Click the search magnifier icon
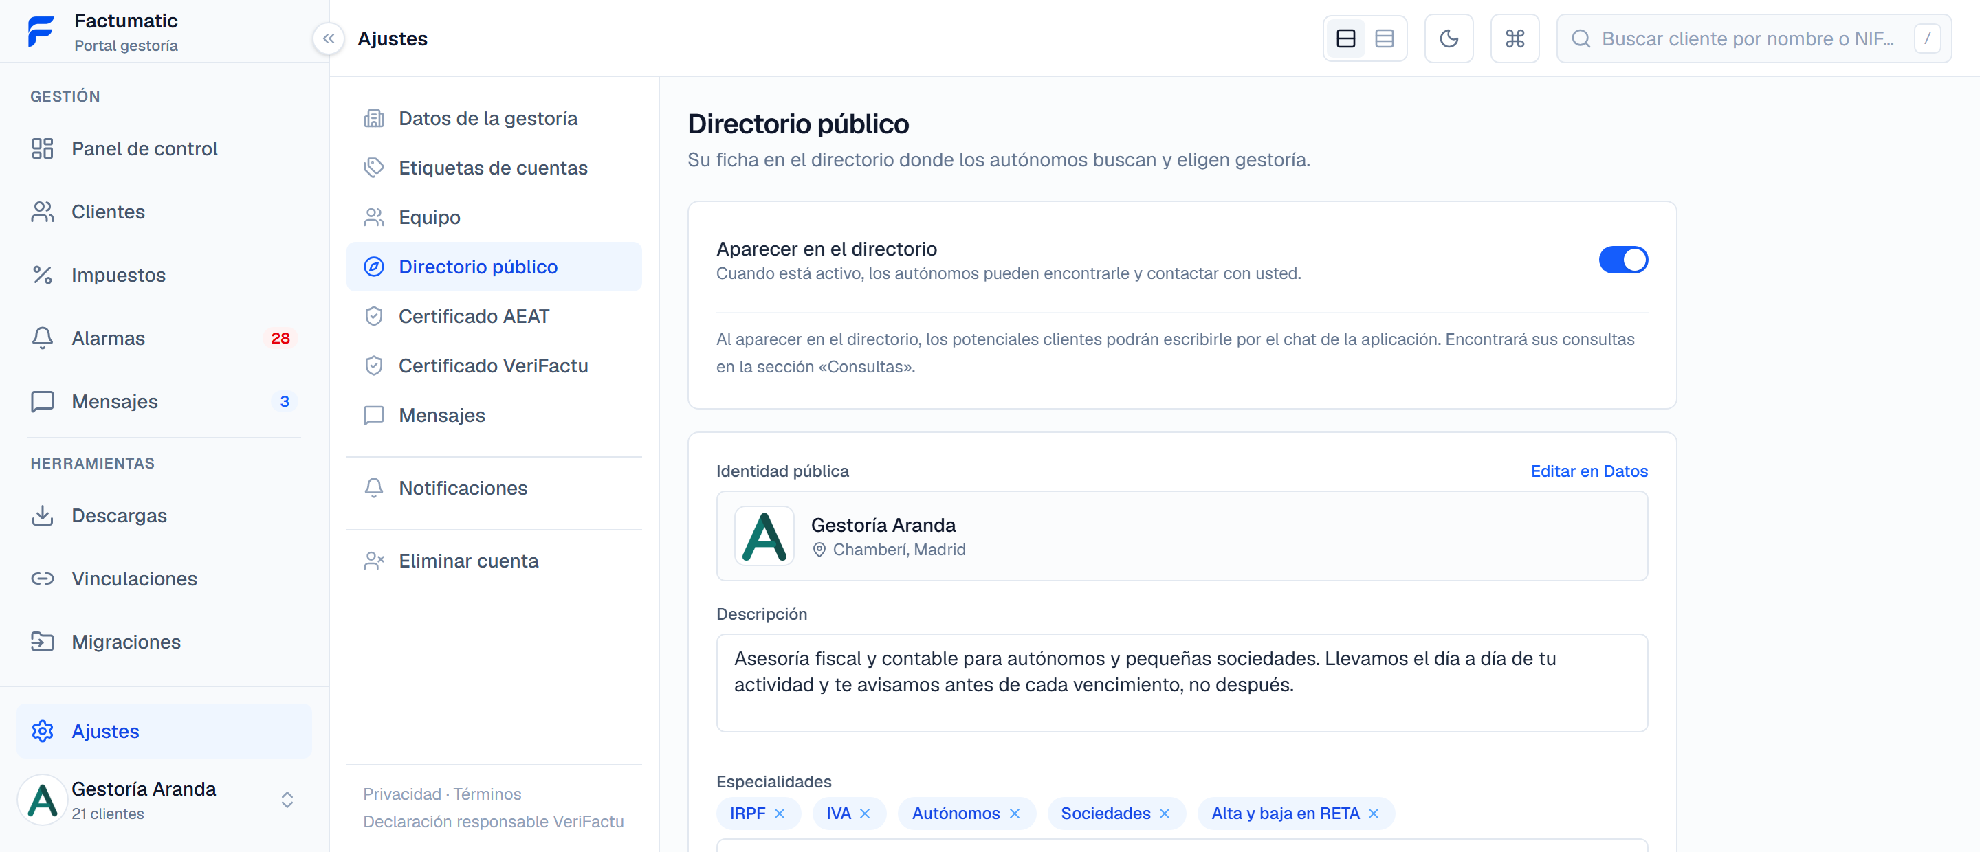The image size is (1980, 852). click(1581, 38)
